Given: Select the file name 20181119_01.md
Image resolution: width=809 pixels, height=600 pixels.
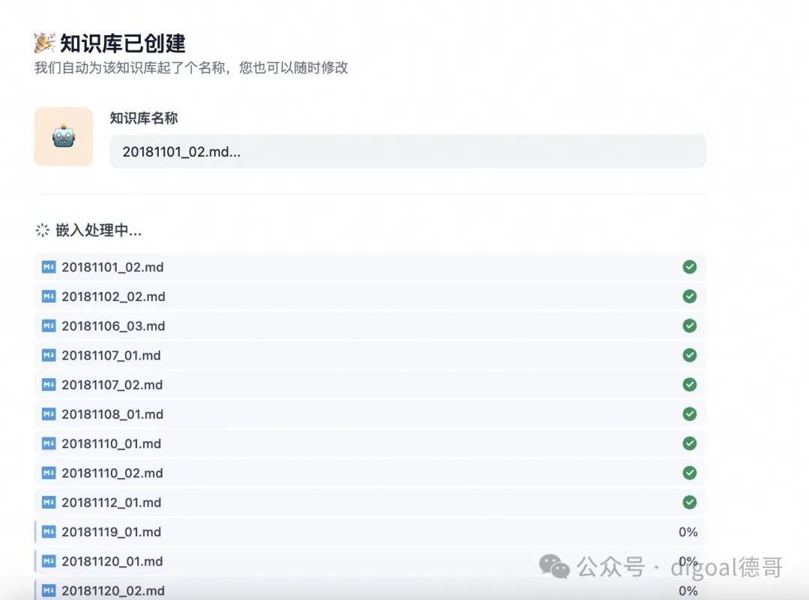Looking at the screenshot, I should [x=112, y=532].
